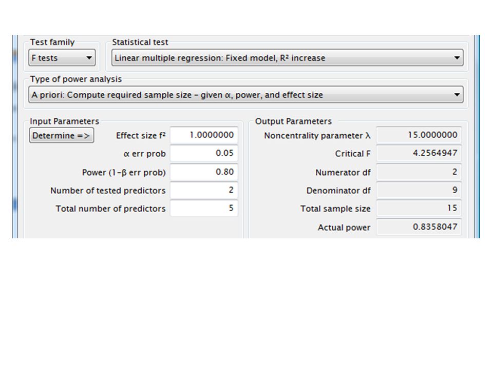Click the Critical F label

click(353, 154)
